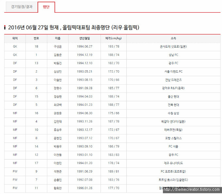Image resolution: width=222 pixels, height=194 pixels.
Task: Select player name 문창진
Action: [x=58, y=138]
